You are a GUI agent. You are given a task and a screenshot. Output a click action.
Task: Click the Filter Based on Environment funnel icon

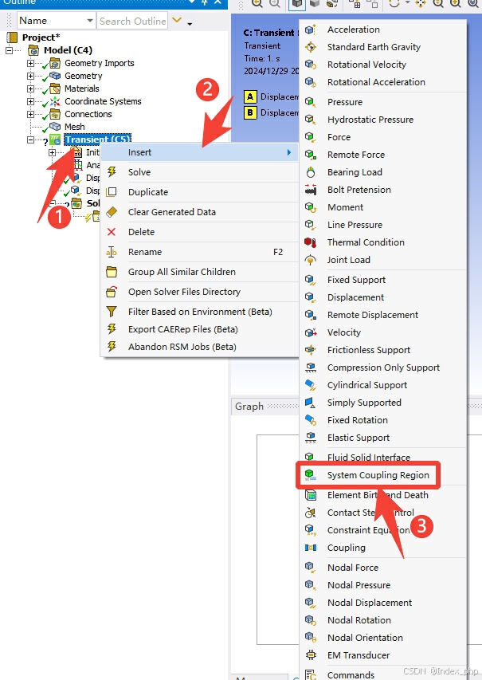click(112, 312)
